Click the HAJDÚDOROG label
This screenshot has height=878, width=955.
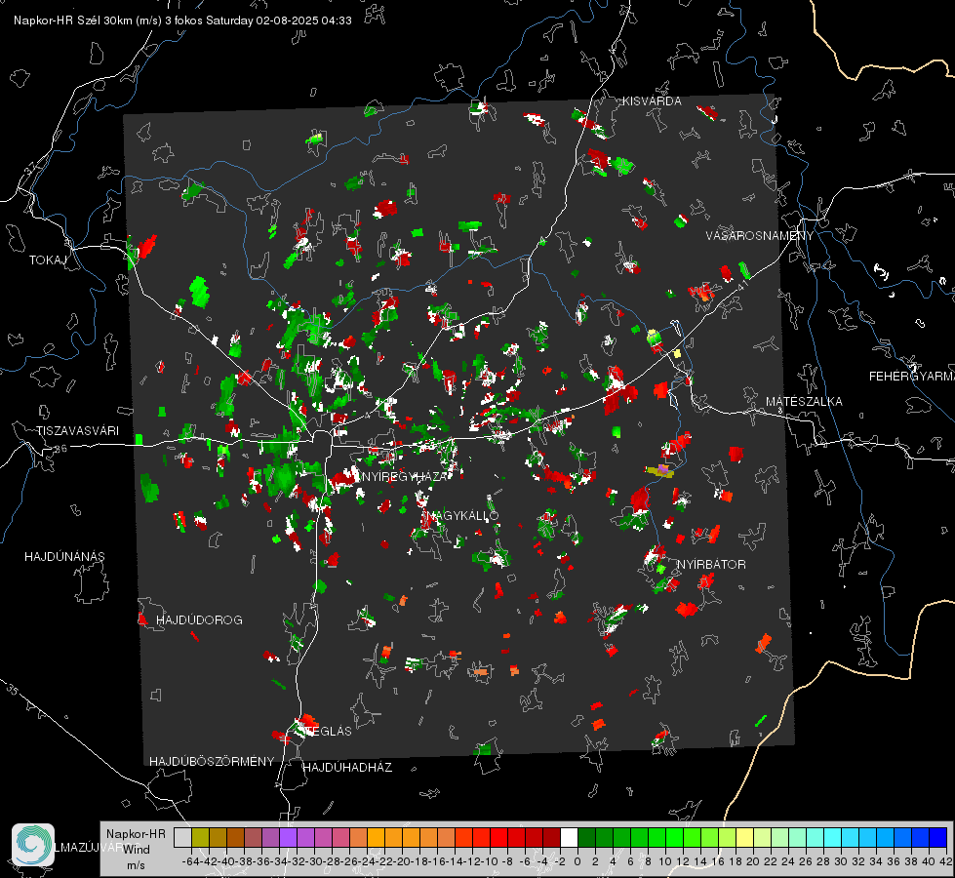[x=199, y=619]
